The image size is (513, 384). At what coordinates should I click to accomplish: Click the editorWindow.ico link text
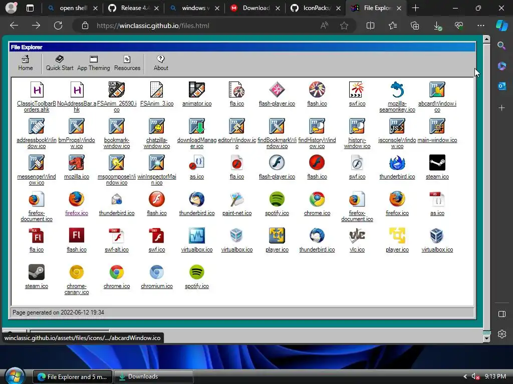tap(237, 143)
